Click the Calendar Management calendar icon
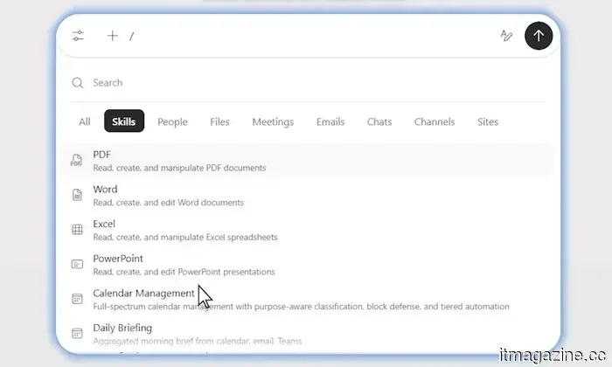 pos(77,299)
